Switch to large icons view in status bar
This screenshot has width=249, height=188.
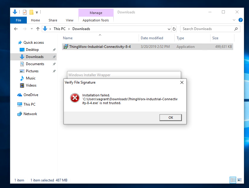point(239,180)
